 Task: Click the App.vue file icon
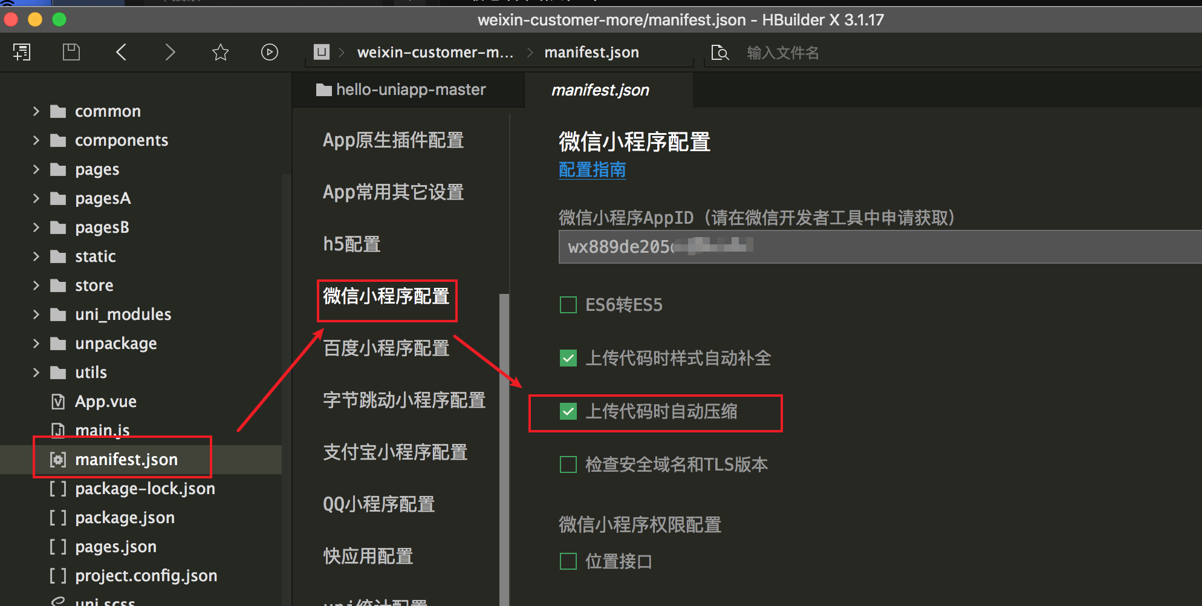click(x=58, y=402)
